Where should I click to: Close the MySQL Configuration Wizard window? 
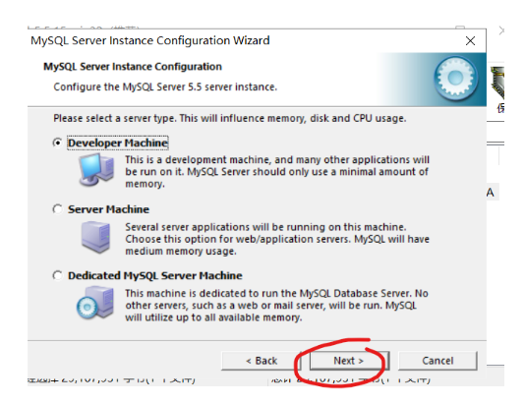pos(470,41)
